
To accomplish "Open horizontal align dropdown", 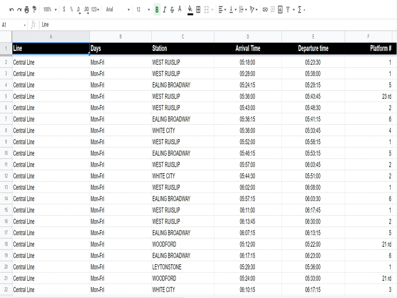I will (x=222, y=10).
